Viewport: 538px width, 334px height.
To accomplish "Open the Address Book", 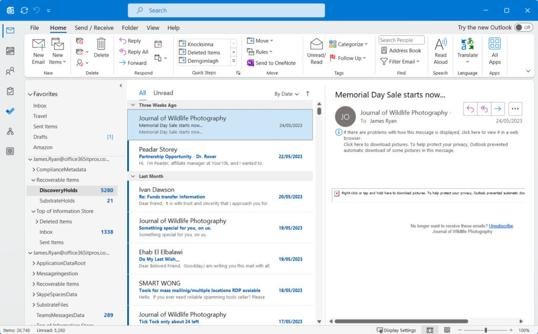I will point(401,50).
